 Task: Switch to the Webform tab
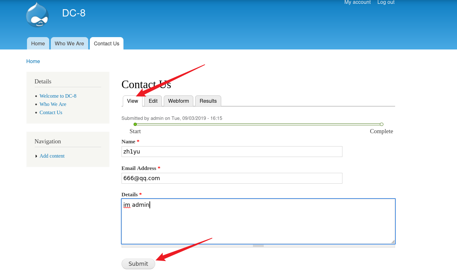click(178, 101)
